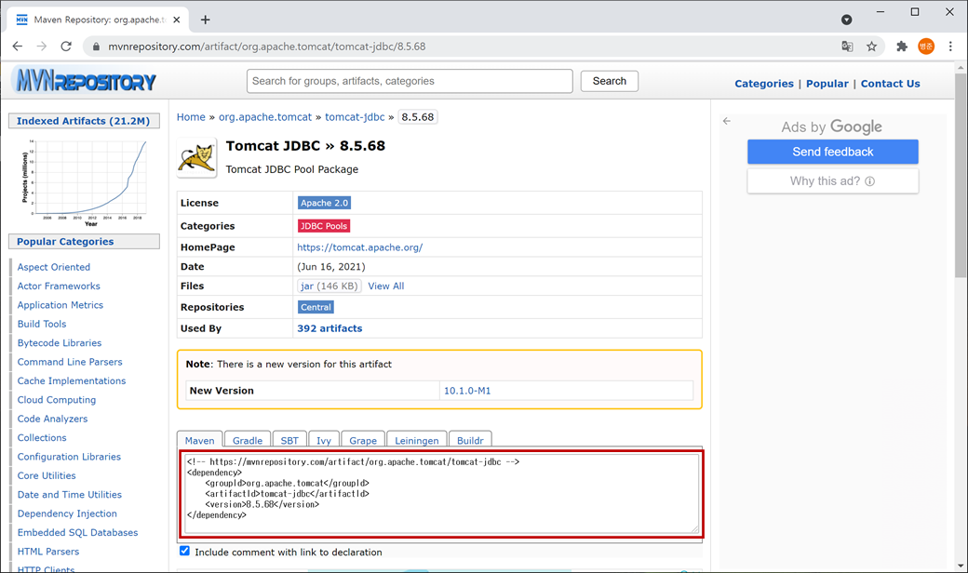Click the JDBC Pools category badge
Viewport: 968px width, 573px height.
click(324, 226)
